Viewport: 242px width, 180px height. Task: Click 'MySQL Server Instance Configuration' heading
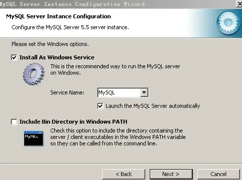[x=59, y=16]
